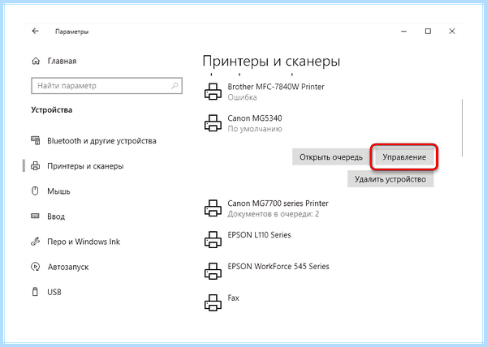Click the Удалить устройство button
Viewport: 487px width, 347px height.
tap(390, 179)
